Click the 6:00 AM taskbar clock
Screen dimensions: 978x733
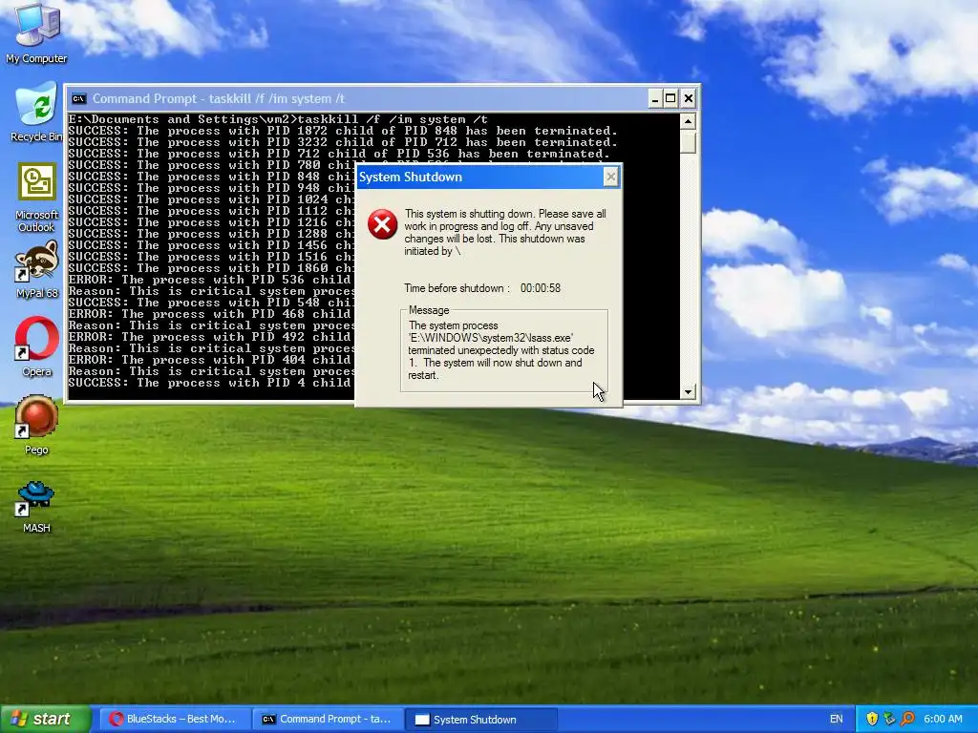point(943,720)
